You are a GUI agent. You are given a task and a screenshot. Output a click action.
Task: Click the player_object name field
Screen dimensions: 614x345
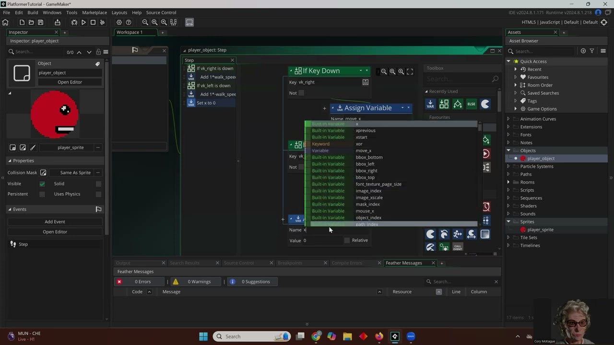point(70,73)
